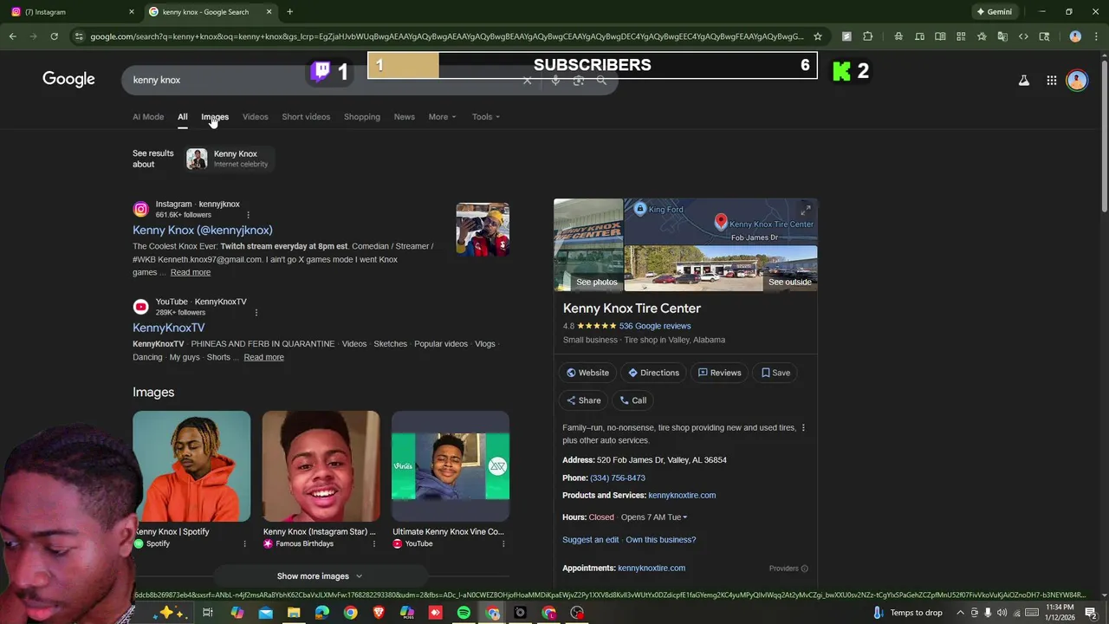This screenshot has width=1109, height=624.
Task: Switch to the Images tab
Action: (215, 117)
